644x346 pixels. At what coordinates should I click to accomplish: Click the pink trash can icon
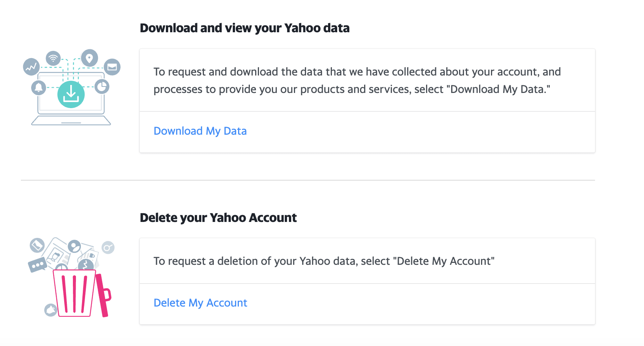74,293
